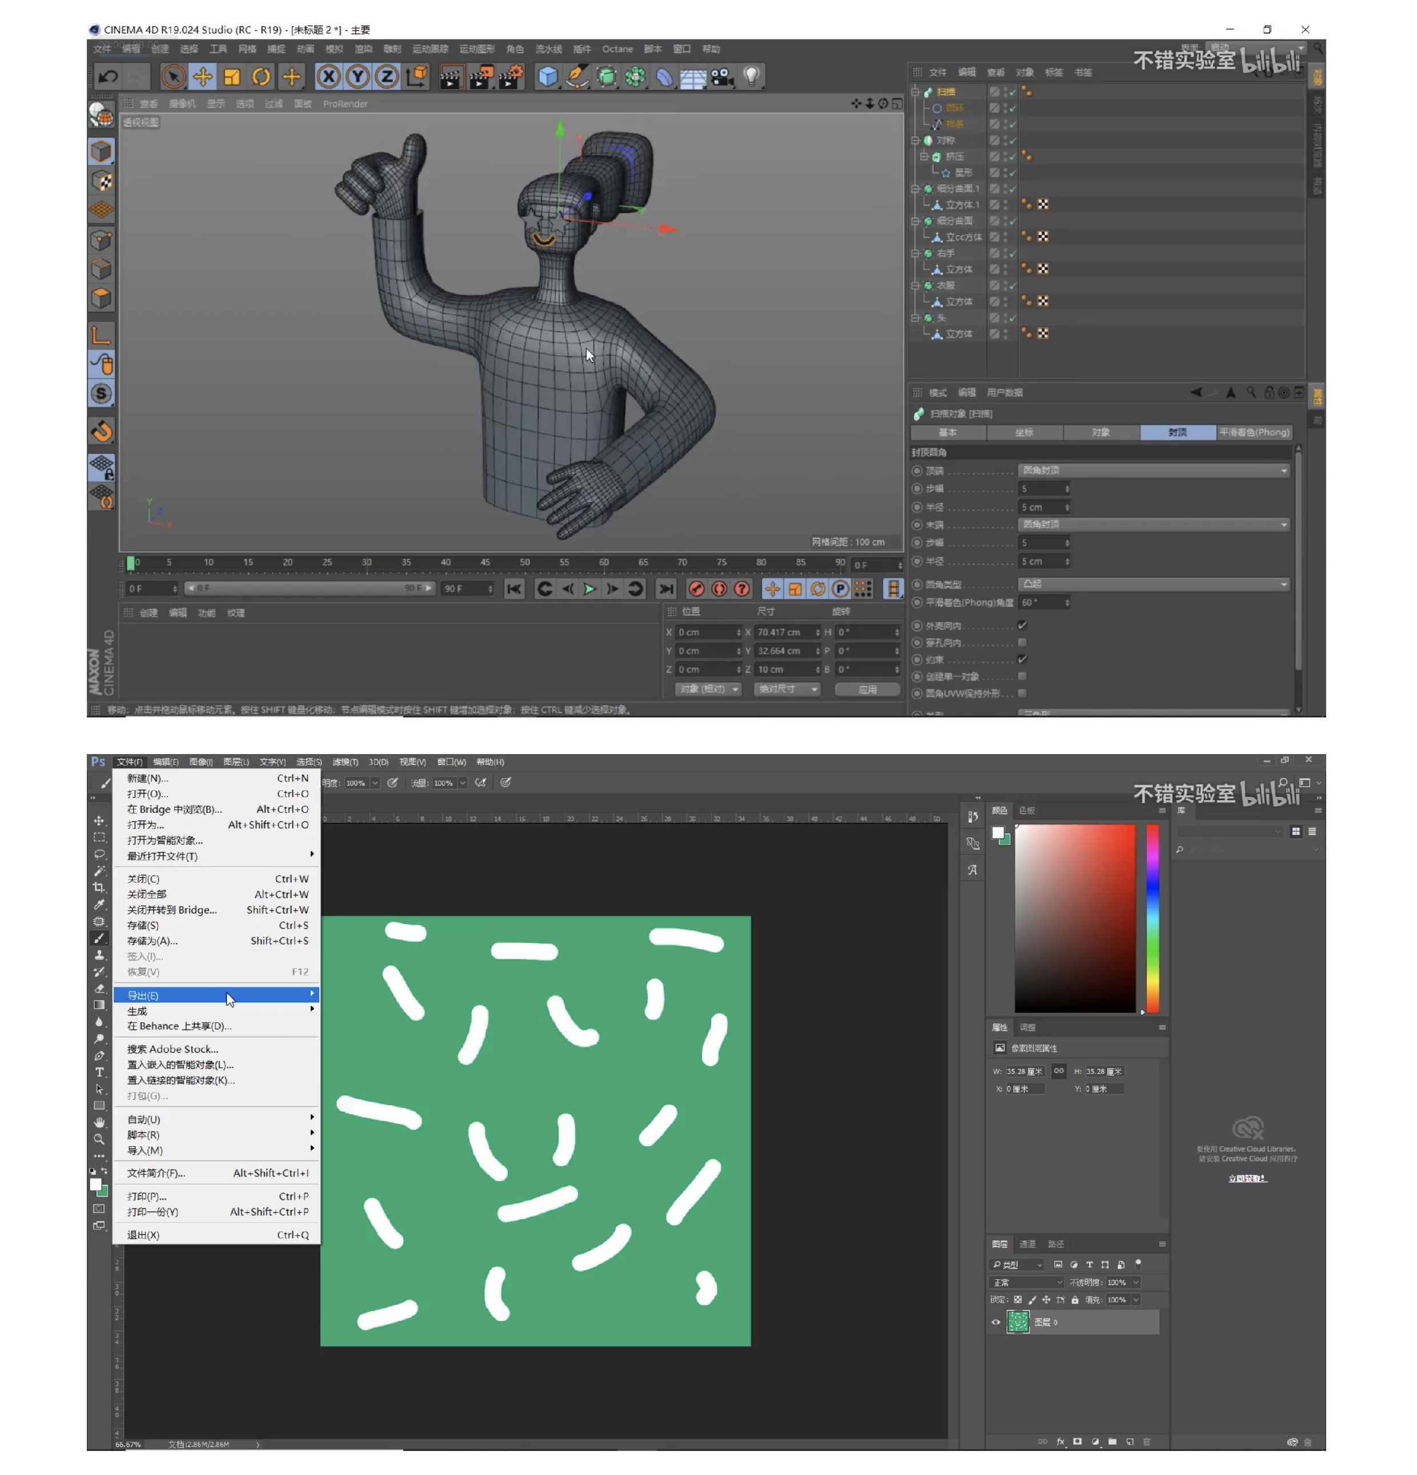
Task: Hide layer 图层 0 via eye icon
Action: coord(995,1322)
